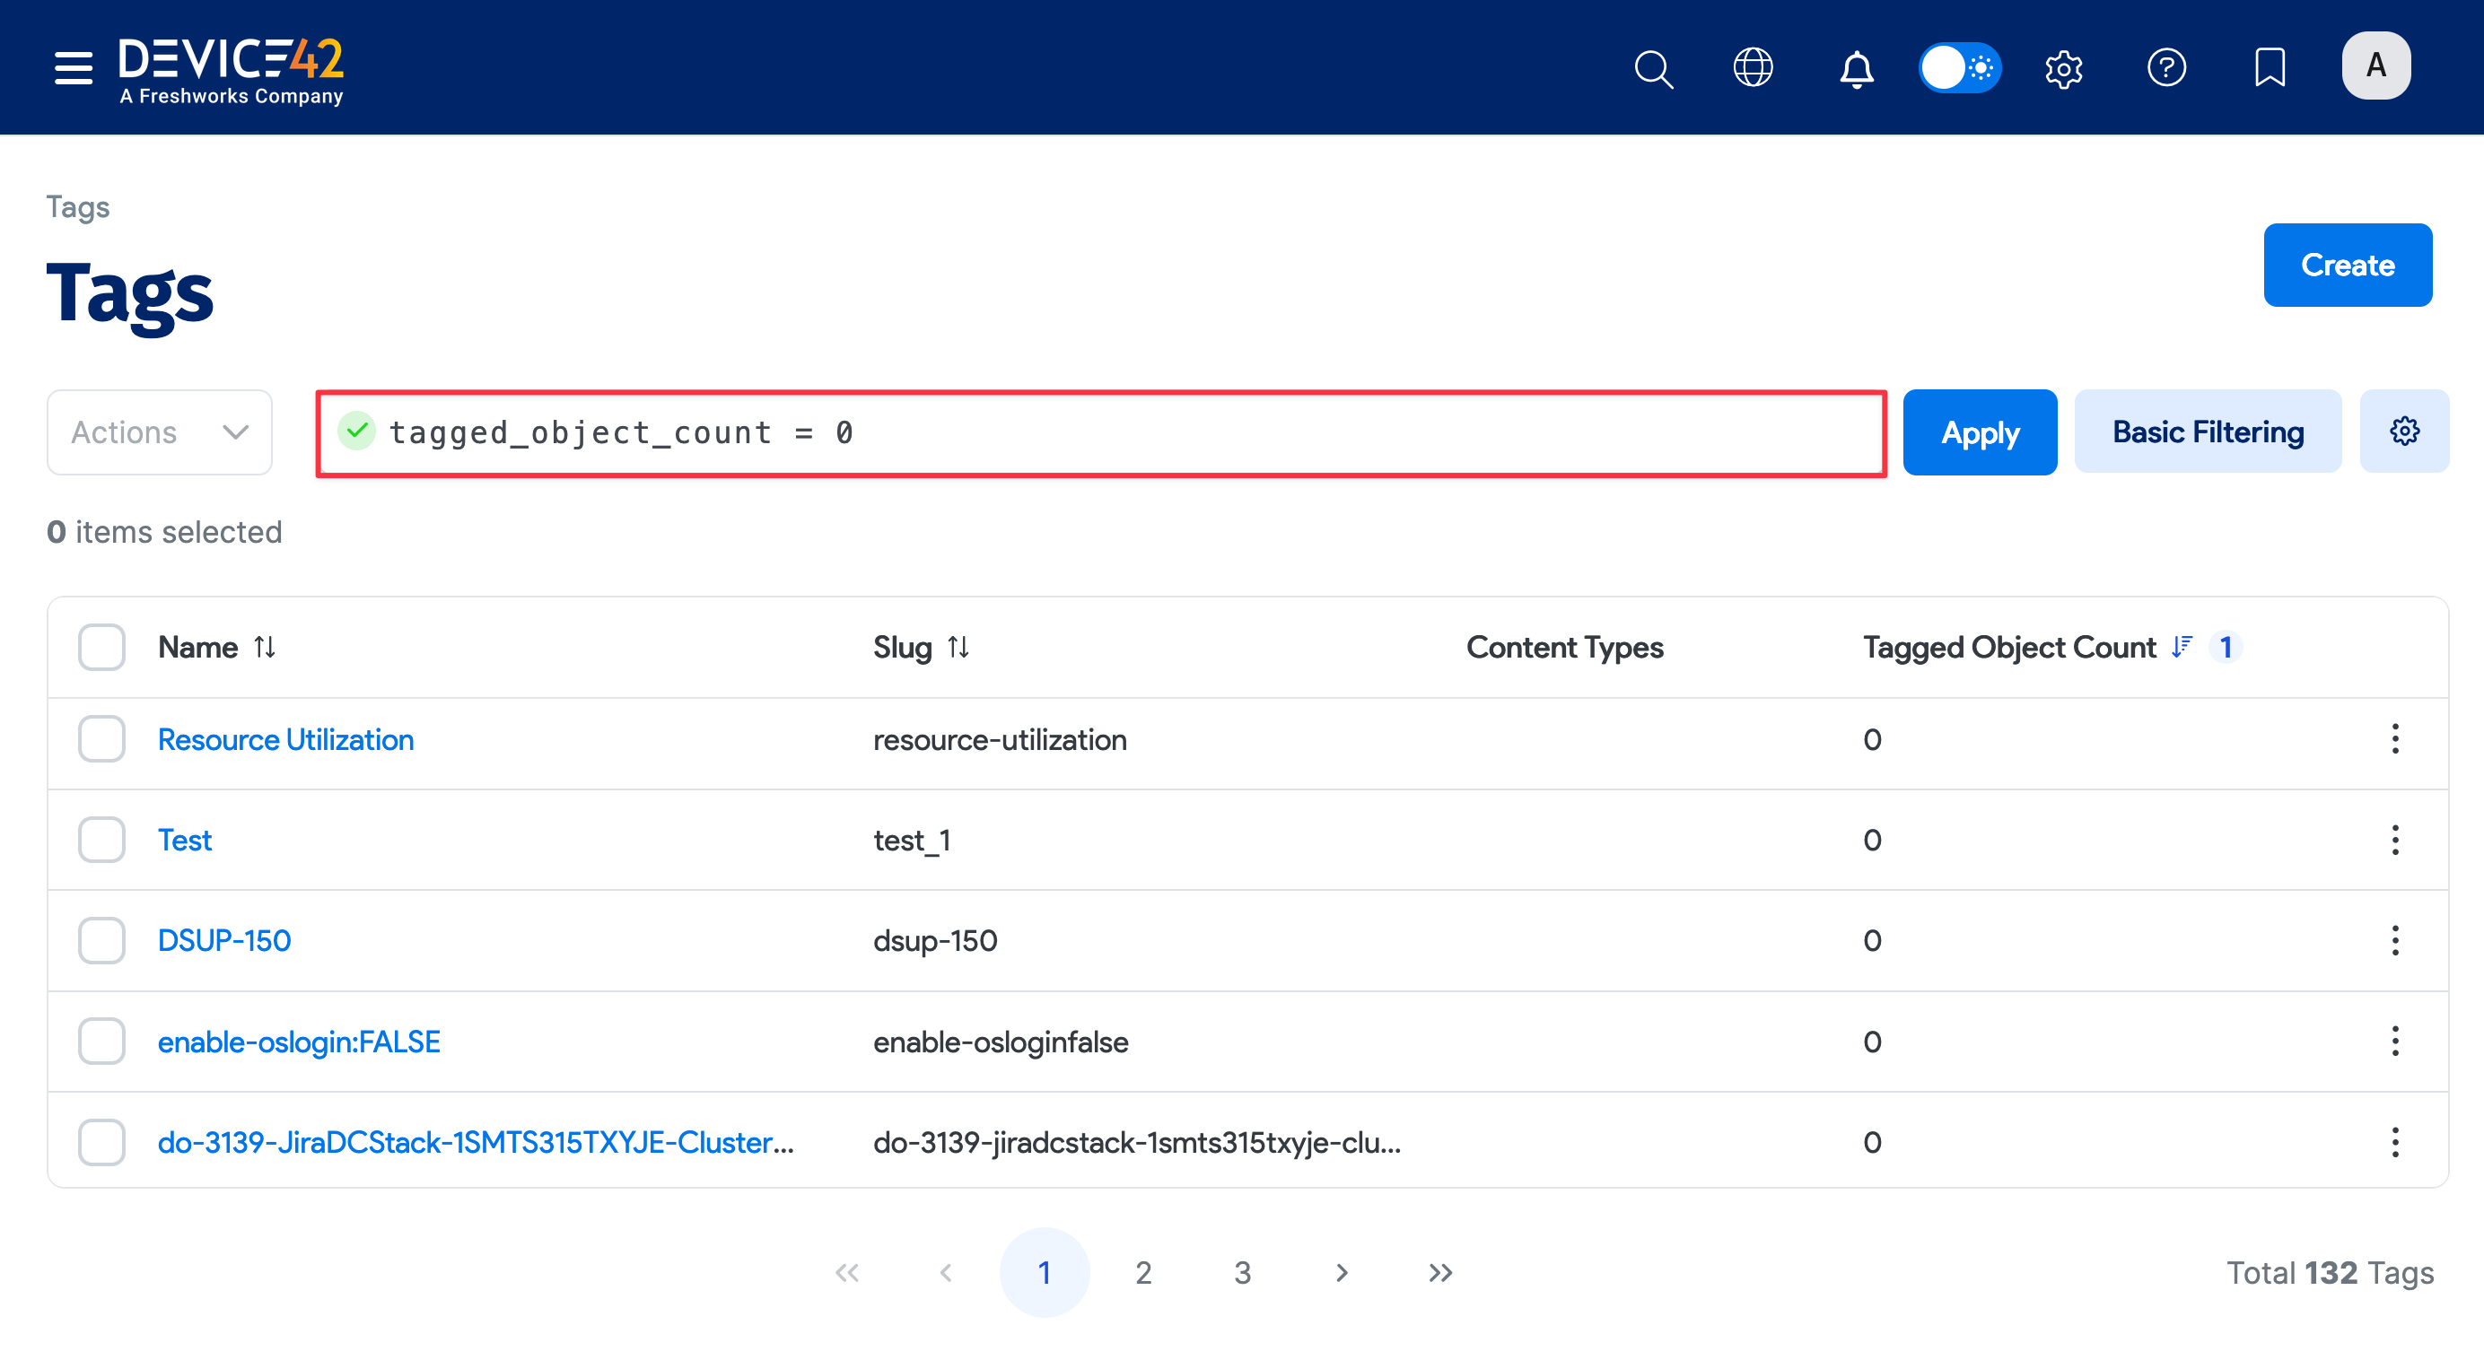2484x1360 pixels.
Task: Click the Apply button
Action: (1980, 432)
